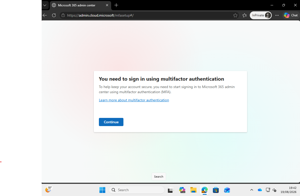Open the Windows Start menu
The image size is (300, 196).
[102, 190]
